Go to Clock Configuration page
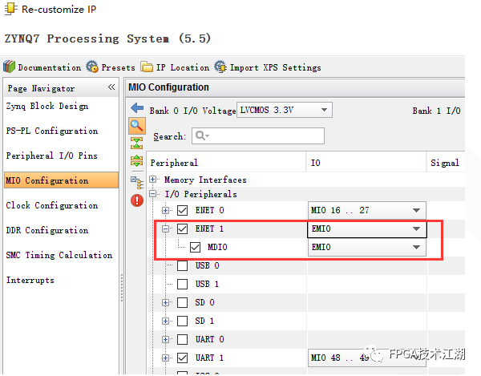Viewport: 481px width, 376px height. pyautogui.click(x=52, y=205)
